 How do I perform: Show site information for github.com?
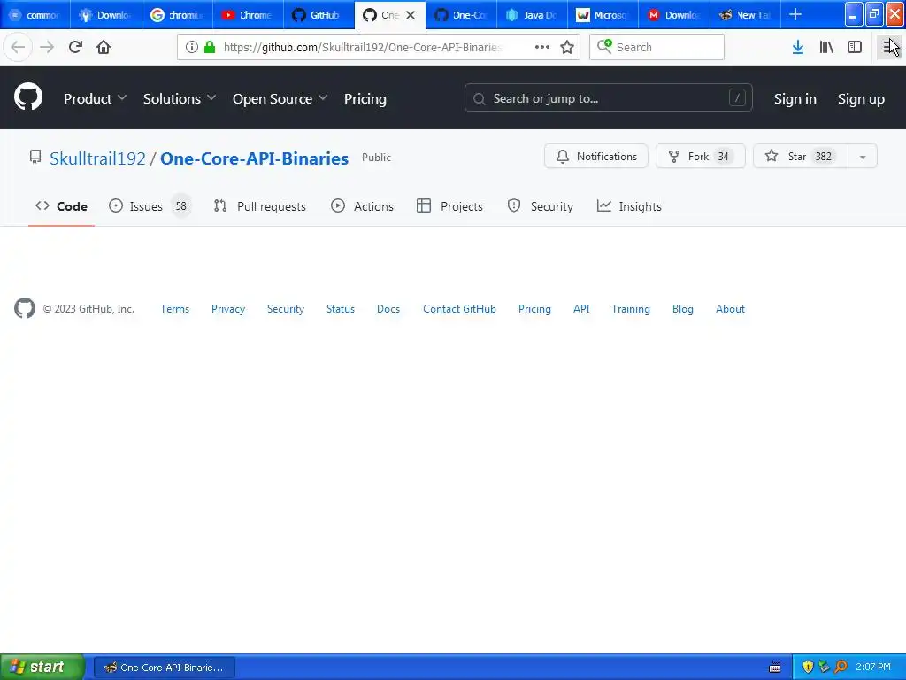(x=192, y=47)
